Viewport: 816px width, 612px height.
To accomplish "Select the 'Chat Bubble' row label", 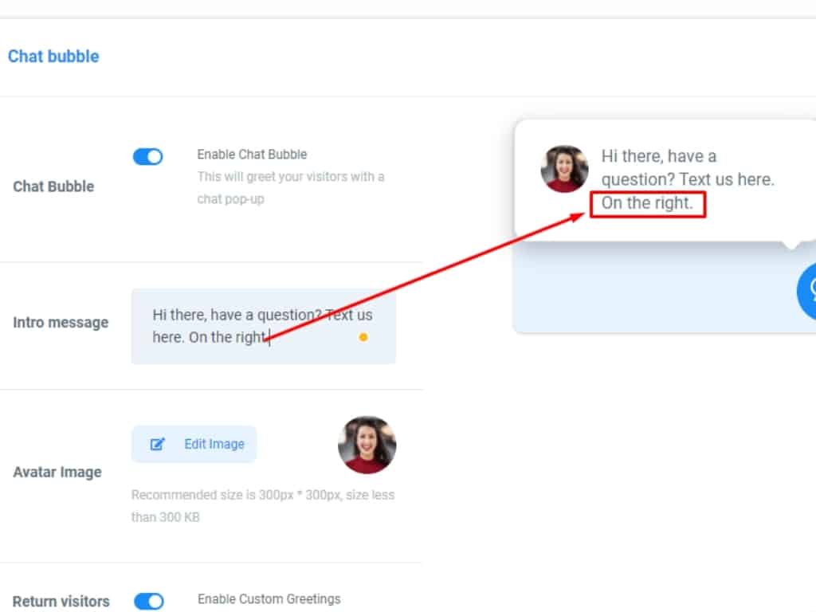I will (53, 186).
